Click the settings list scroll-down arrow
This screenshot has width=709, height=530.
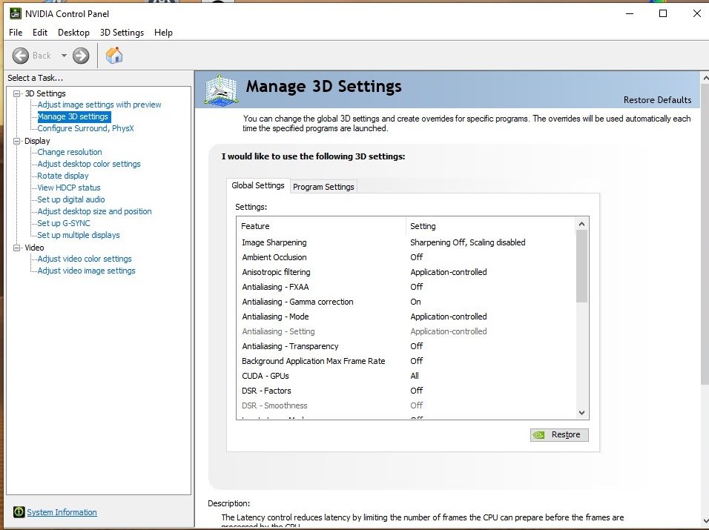(582, 413)
